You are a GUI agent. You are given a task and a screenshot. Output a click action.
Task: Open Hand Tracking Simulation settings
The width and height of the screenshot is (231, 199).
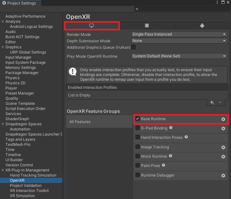pyautogui.click(x=33, y=175)
